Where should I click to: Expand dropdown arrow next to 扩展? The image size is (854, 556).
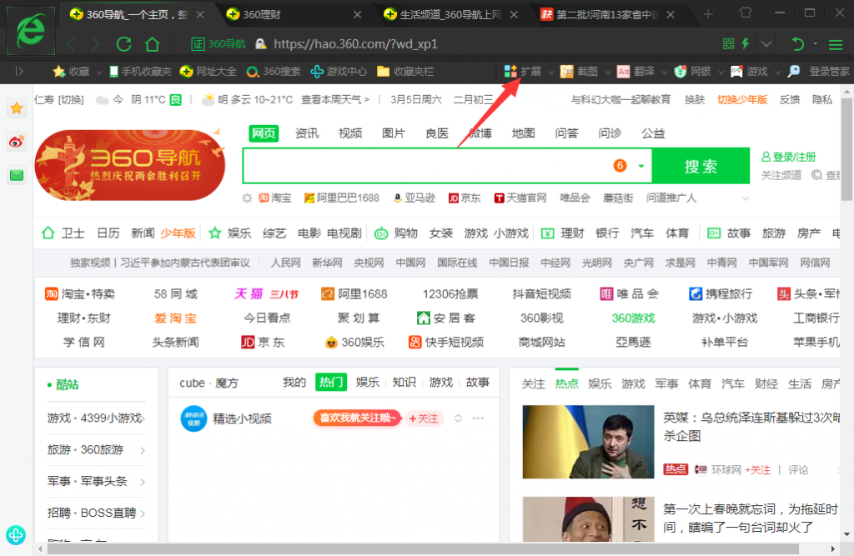point(551,72)
